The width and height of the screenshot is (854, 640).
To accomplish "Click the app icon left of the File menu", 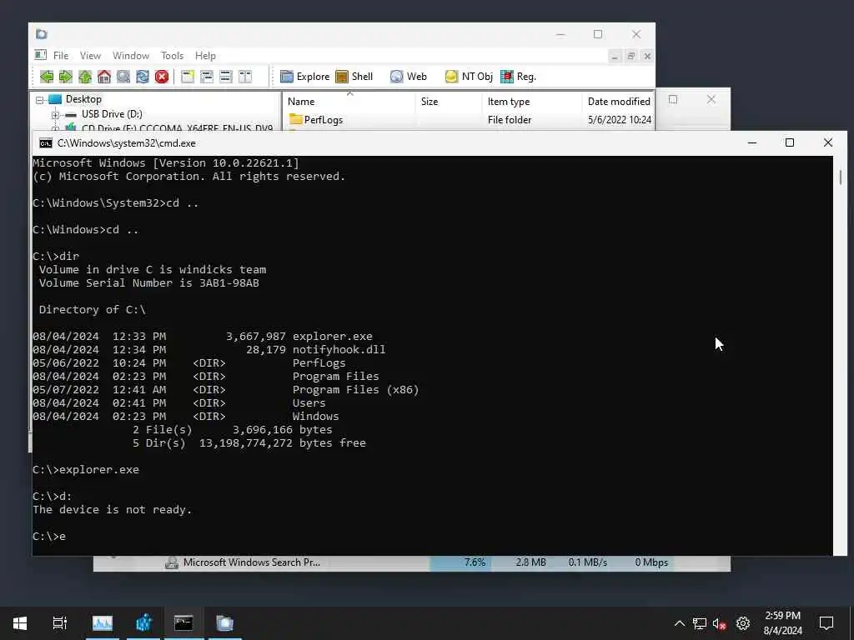I will [40, 55].
